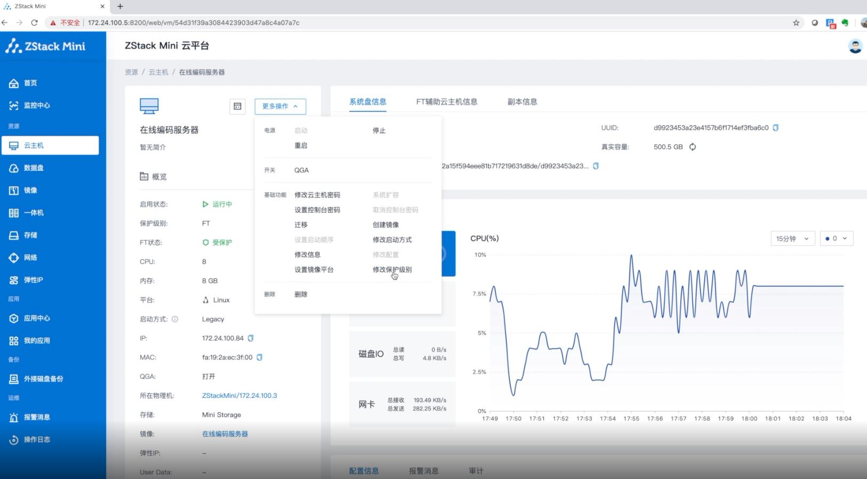Screen dimensions: 867x479
Task: Open the 首页 home icon in sidebar
Action: click(14, 83)
